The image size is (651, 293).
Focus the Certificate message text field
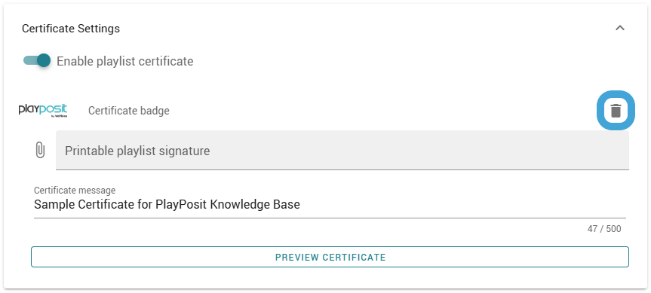[330, 205]
